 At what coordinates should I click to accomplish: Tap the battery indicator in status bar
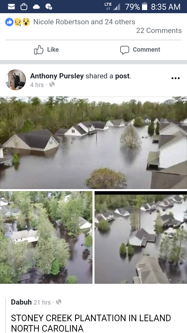(144, 7)
